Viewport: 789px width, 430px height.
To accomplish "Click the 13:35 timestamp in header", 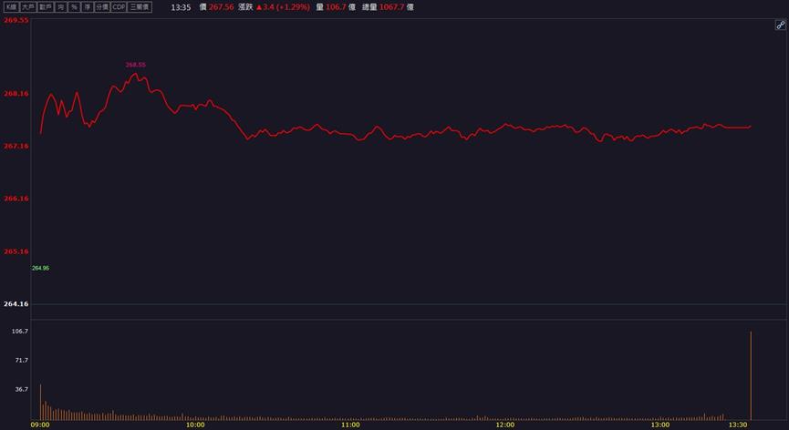I will coord(181,7).
